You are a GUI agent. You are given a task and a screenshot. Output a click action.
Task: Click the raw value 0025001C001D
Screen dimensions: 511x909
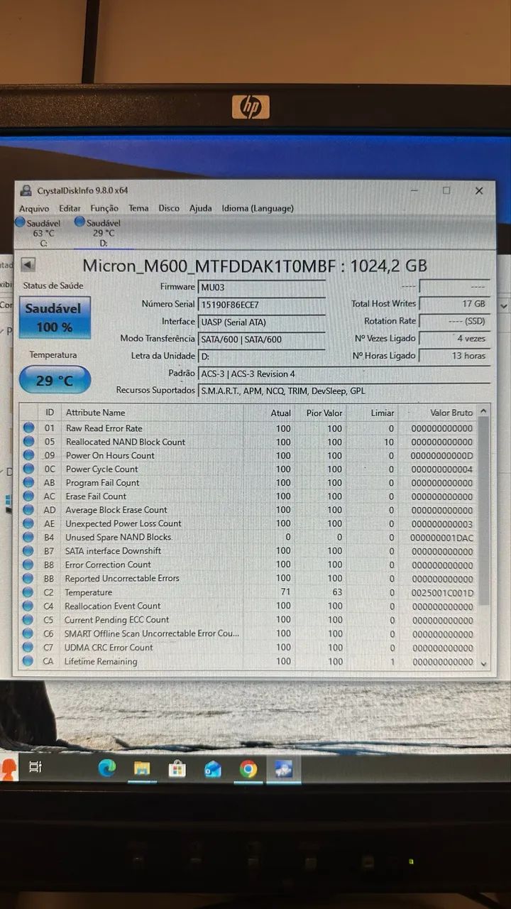point(441,592)
